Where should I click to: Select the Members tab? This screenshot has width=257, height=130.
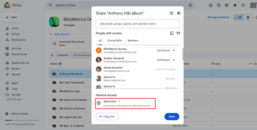click(x=133, y=40)
